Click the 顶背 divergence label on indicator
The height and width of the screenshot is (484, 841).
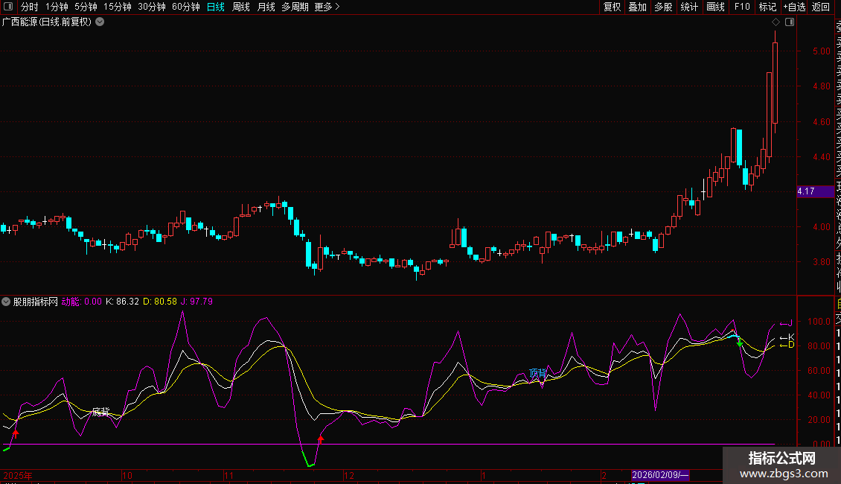537,372
